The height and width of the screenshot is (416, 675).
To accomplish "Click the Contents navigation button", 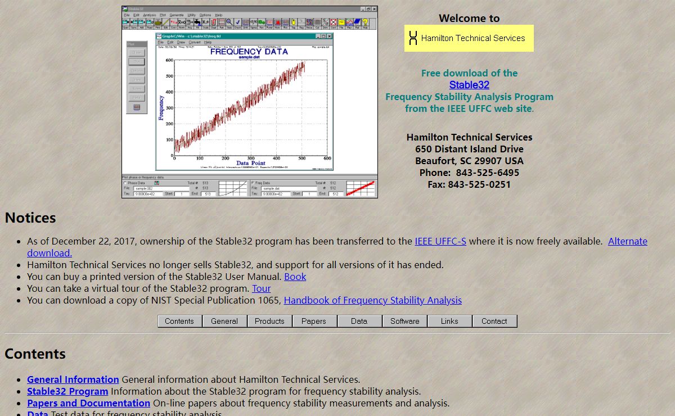I will point(179,321).
